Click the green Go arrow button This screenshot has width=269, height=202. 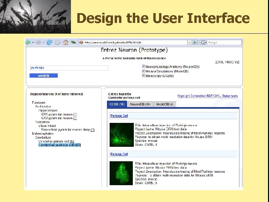195,42
